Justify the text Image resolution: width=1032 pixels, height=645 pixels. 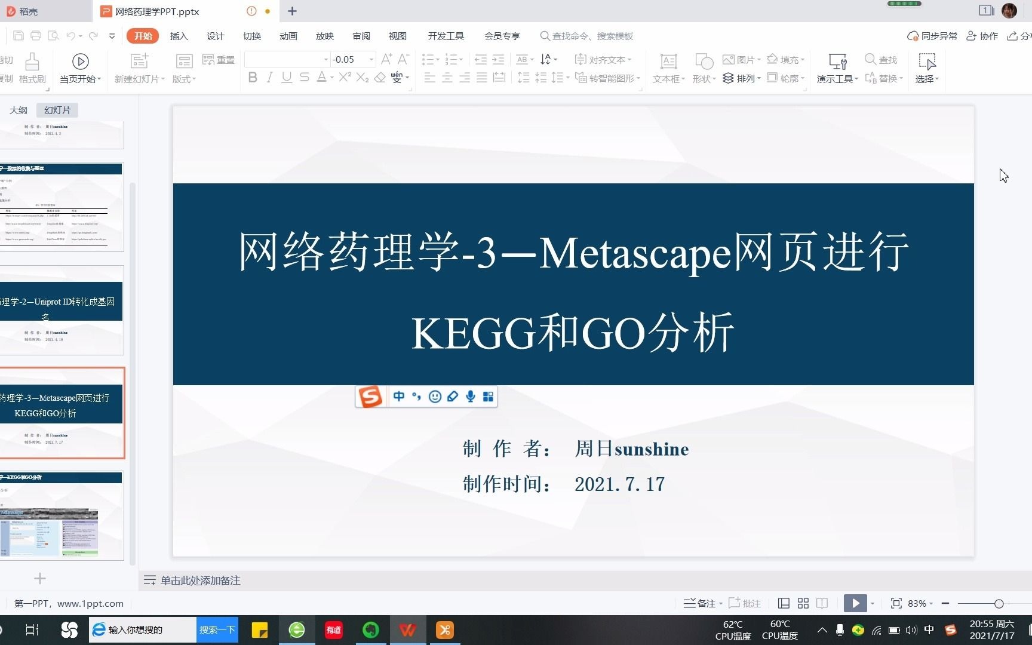point(482,78)
